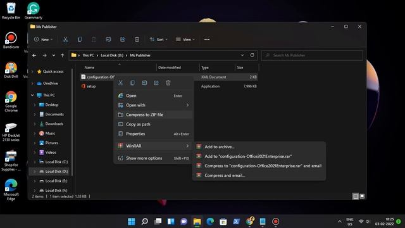
Task: Open the View dropdown
Action: tap(185, 39)
